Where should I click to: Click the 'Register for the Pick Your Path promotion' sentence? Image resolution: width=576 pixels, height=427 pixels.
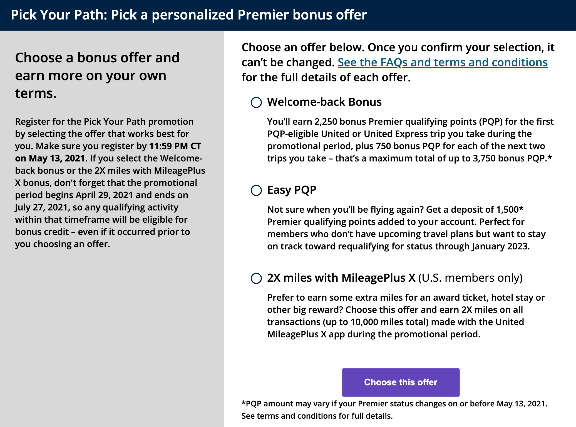104,122
